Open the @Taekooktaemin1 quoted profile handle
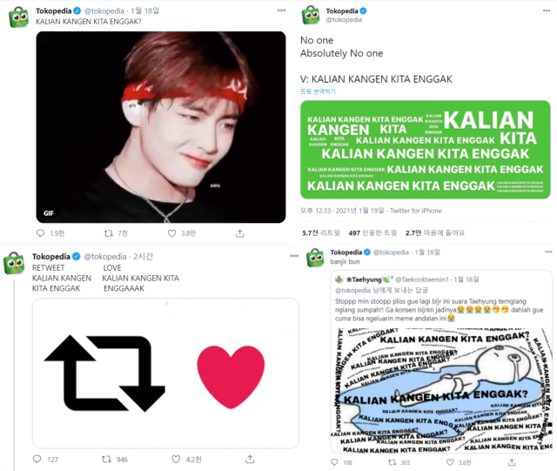This screenshot has height=471, width=557. (x=422, y=279)
